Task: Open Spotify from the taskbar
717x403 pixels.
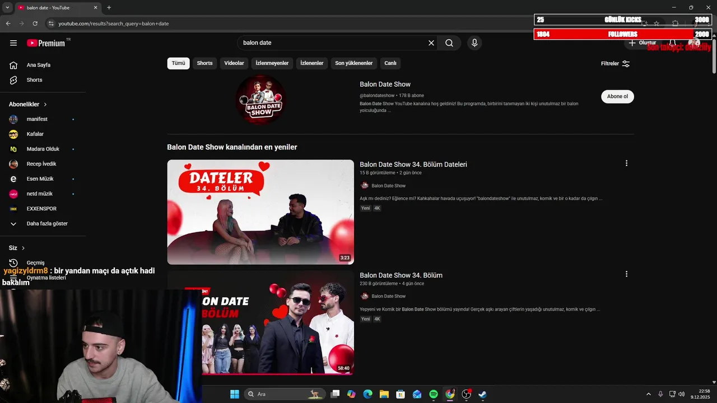Action: pyautogui.click(x=434, y=394)
